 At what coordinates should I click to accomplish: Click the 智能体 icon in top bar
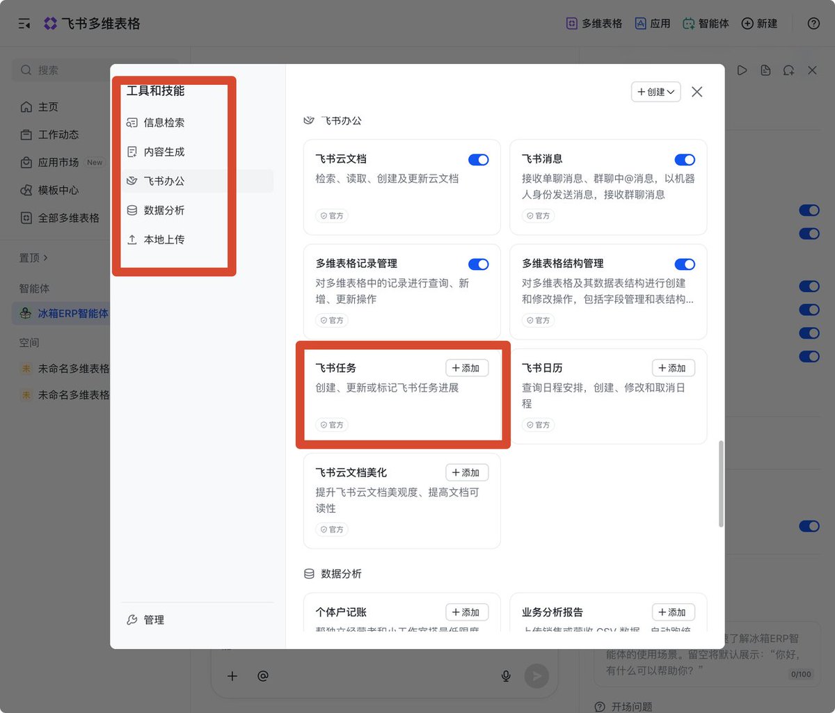tap(688, 24)
